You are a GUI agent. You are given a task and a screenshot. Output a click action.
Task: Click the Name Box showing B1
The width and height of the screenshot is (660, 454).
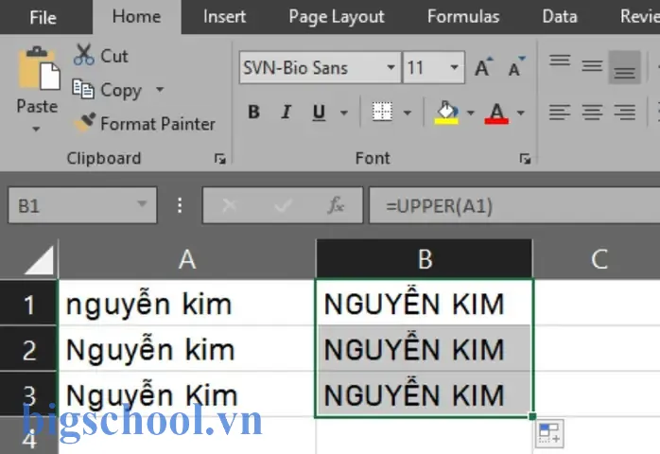82,205
